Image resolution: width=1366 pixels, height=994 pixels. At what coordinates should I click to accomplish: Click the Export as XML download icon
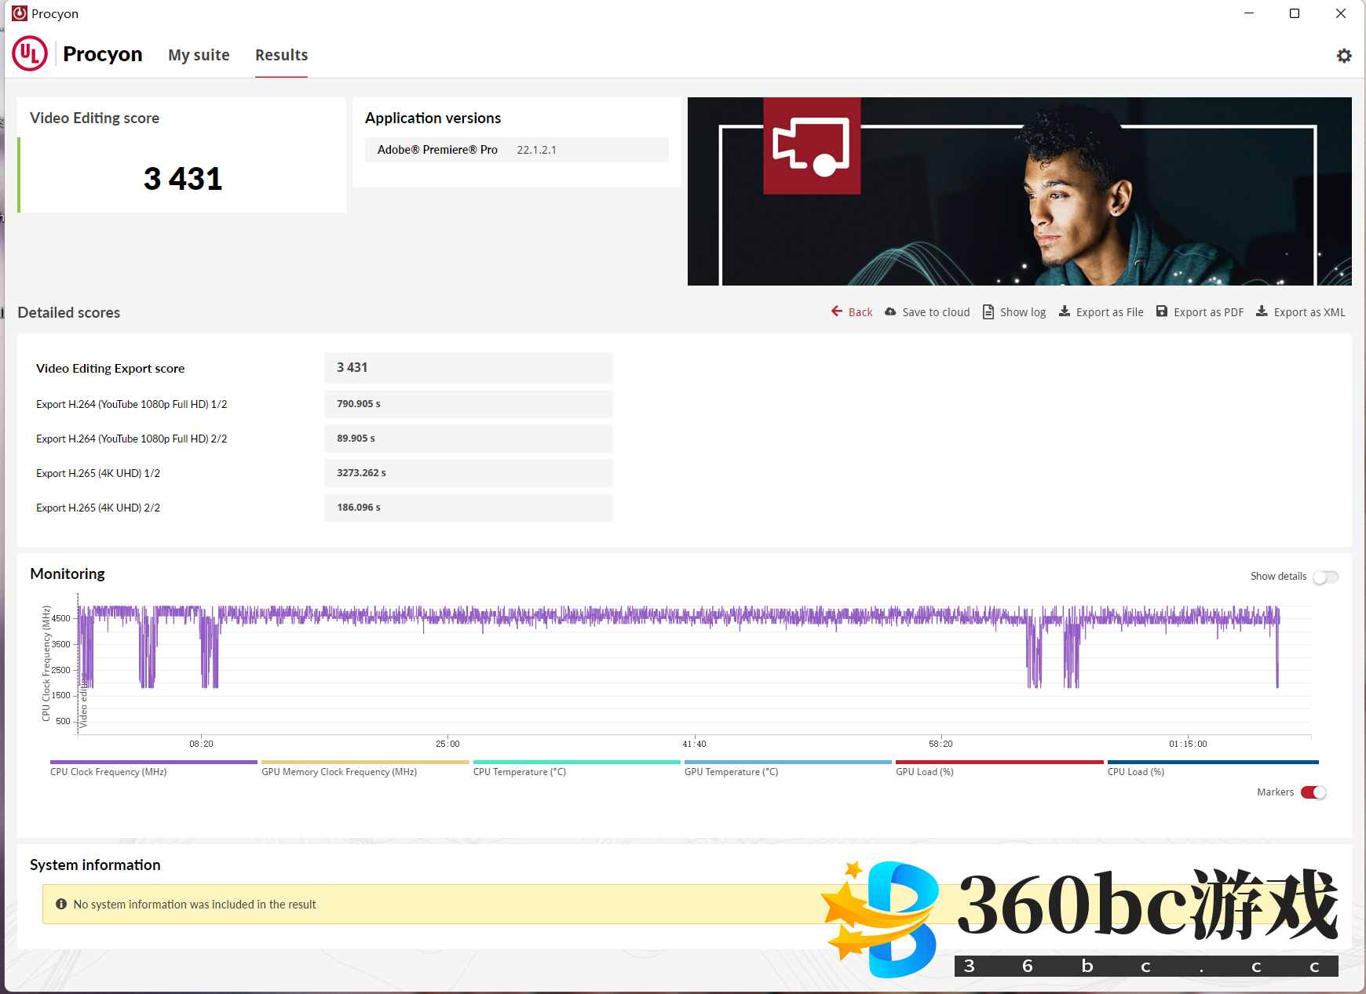point(1262,311)
